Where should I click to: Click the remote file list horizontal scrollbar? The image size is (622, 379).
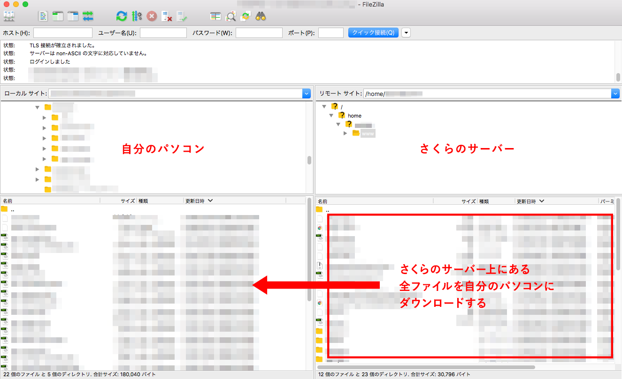[426, 367]
